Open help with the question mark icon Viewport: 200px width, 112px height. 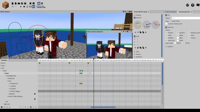click(192, 5)
